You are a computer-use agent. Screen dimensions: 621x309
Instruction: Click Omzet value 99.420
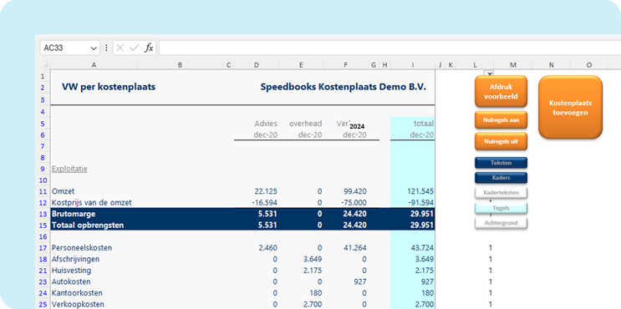pyautogui.click(x=355, y=191)
